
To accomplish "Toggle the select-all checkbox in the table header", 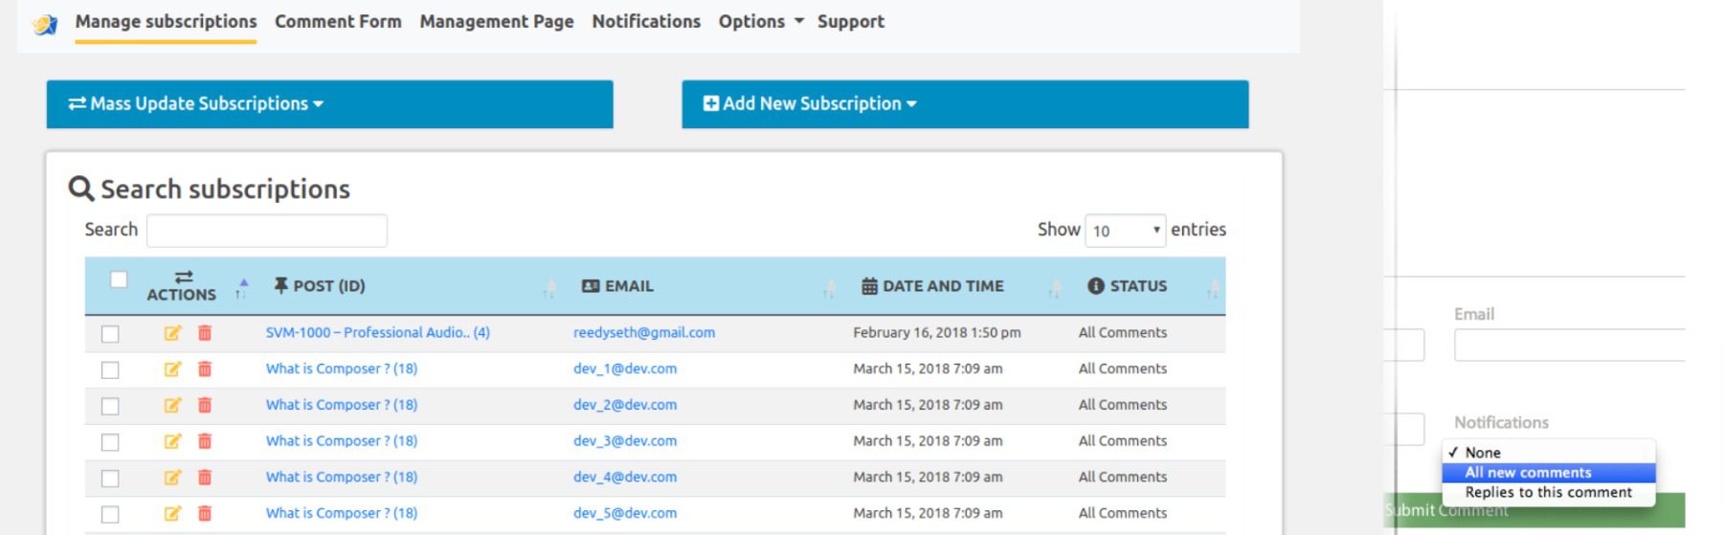I will [x=119, y=279].
